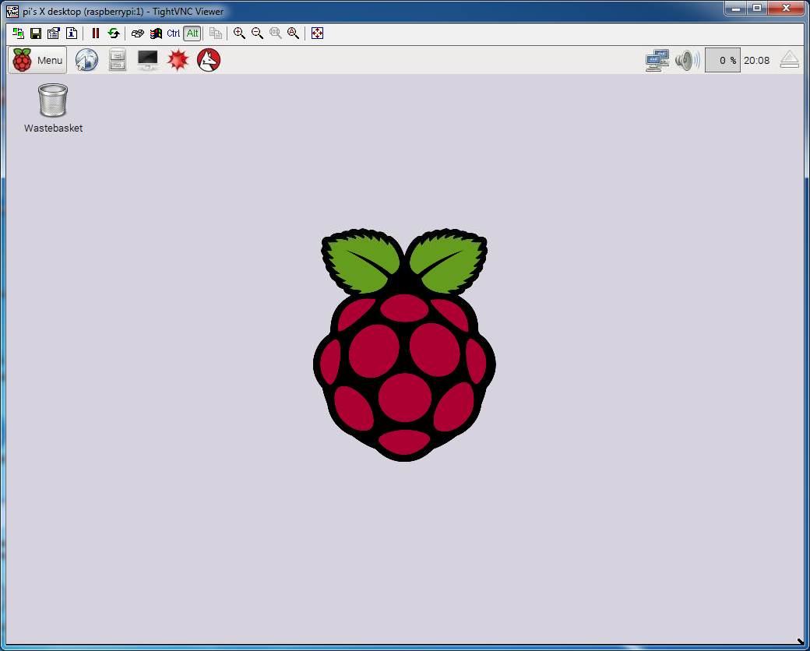This screenshot has width=810, height=651.
Task: Close the TightVNC Viewer window
Action: [x=786, y=9]
